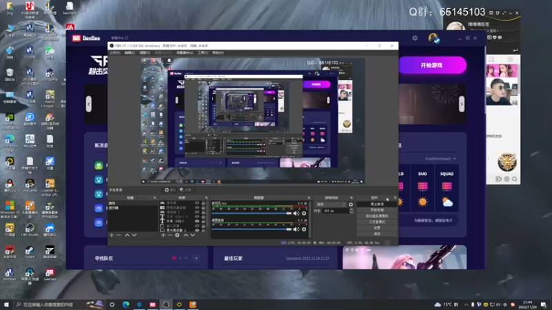The height and width of the screenshot is (310, 552).
Task: Open Counter-Strike Global Offensive desktop shortcut
Action: [50, 187]
